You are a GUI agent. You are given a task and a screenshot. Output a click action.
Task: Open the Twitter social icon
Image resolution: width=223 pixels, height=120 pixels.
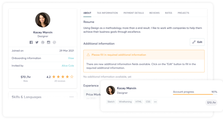point(37,42)
